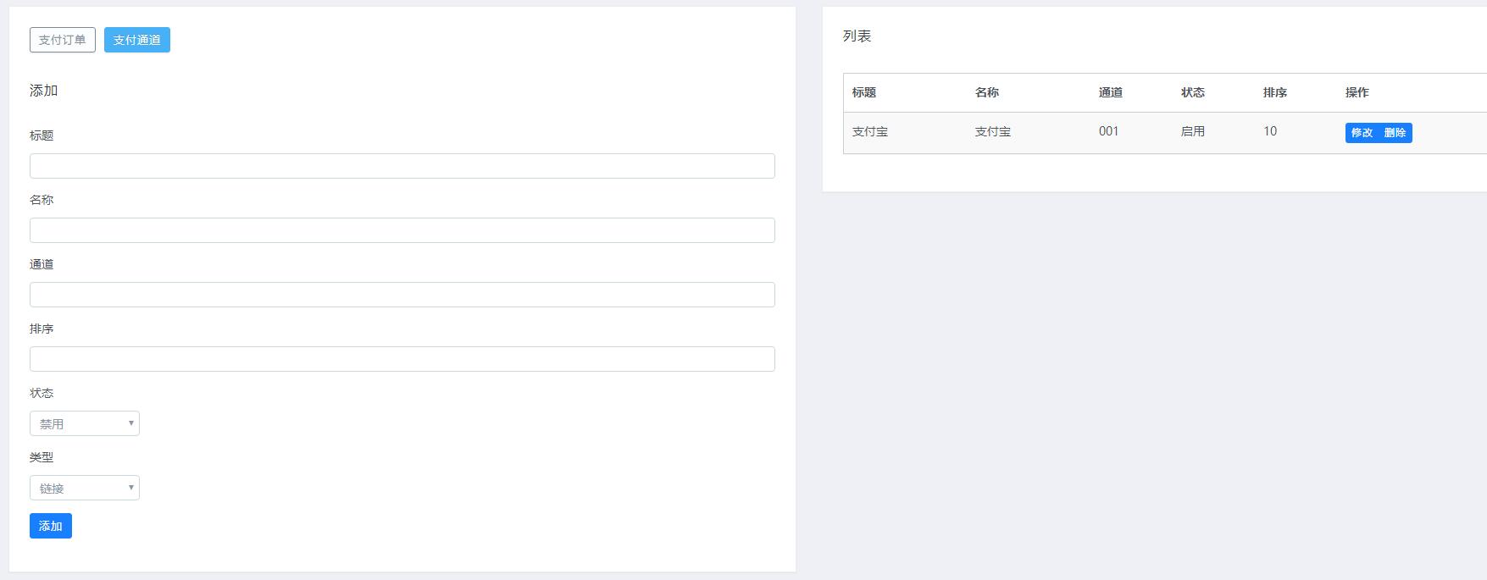This screenshot has height=580, width=1487.
Task: Click 修改 for the 支付宝 row
Action: click(1362, 133)
